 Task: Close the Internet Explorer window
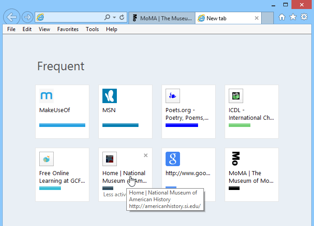pos(301,5)
